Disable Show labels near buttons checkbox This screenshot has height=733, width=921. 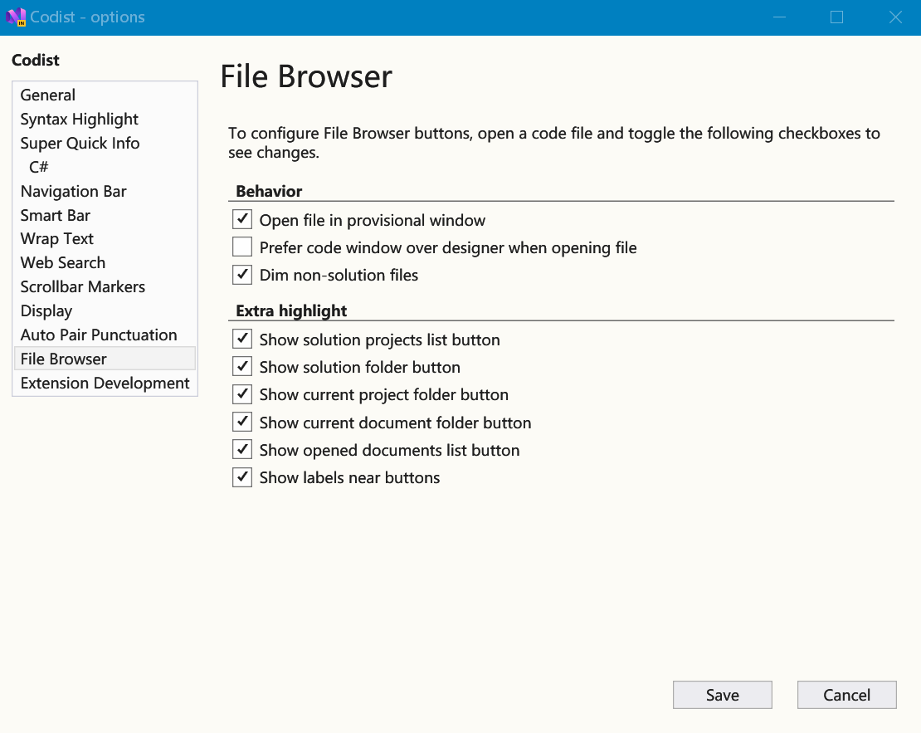pyautogui.click(x=242, y=477)
